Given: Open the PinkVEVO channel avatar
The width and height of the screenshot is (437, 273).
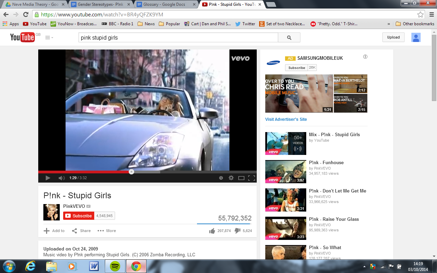Looking at the screenshot, I should (52, 212).
